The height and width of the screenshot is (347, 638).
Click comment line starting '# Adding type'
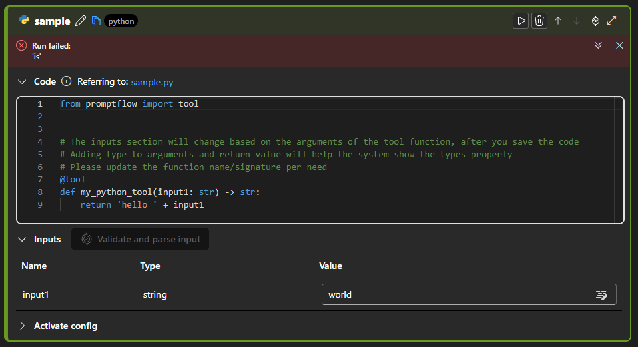[286, 155]
